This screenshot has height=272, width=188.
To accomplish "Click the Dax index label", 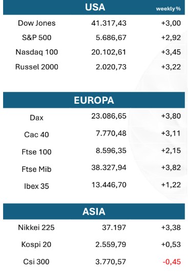I will (36, 118).
